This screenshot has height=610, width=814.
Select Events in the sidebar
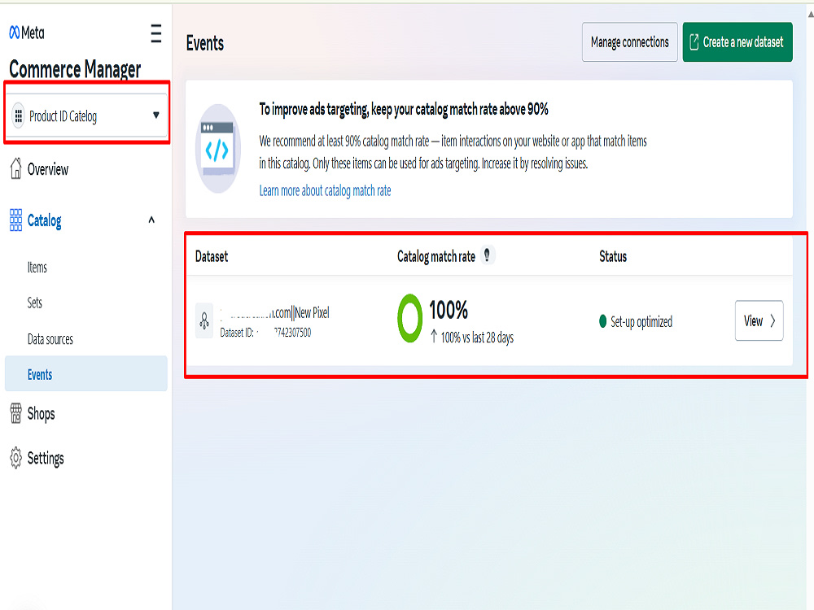(x=86, y=373)
